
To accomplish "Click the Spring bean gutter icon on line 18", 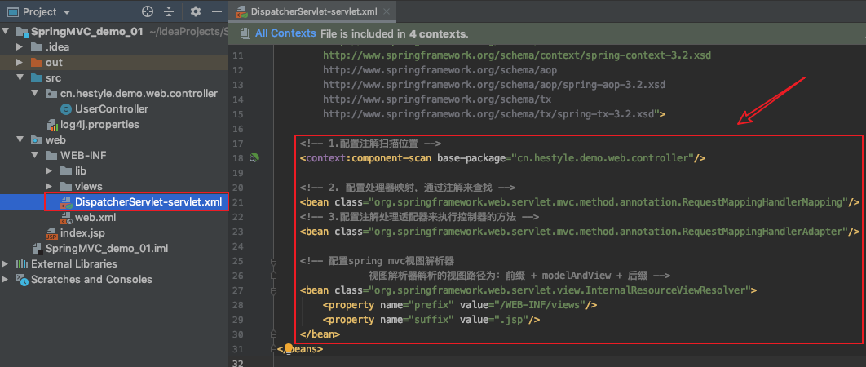I will (254, 159).
